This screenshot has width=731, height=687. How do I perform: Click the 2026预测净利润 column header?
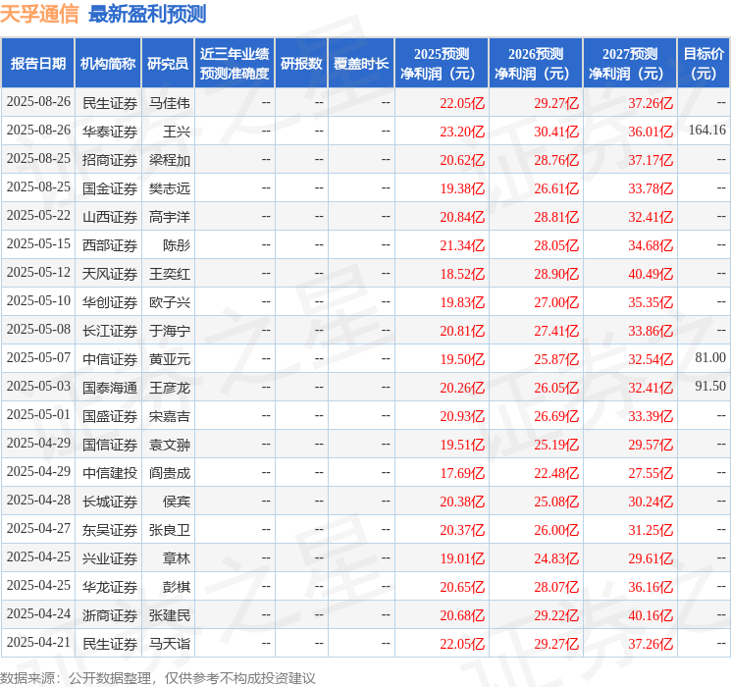[x=536, y=63]
